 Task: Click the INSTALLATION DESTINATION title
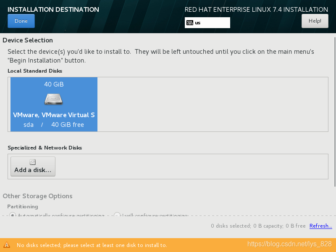[53, 9]
